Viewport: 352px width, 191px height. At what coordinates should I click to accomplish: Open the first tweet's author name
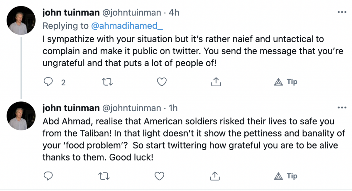[71, 13]
